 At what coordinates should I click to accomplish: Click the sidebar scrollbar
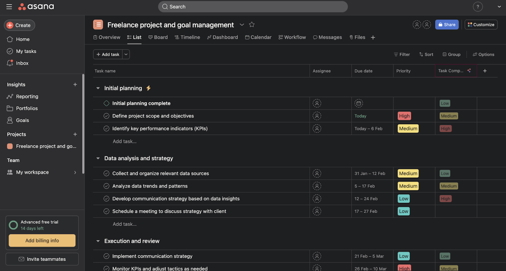83,124
